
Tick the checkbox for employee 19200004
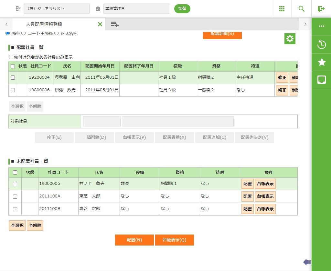pyautogui.click(x=13, y=77)
